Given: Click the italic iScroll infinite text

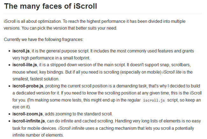Looking at the screenshot, I should point(71,128).
